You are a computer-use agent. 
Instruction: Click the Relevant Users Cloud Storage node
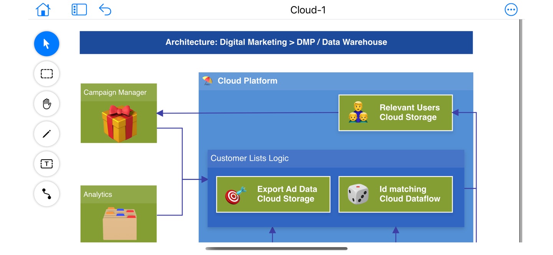pos(396,113)
